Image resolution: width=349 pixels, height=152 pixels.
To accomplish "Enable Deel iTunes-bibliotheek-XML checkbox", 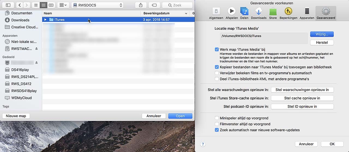I will click(217, 79).
